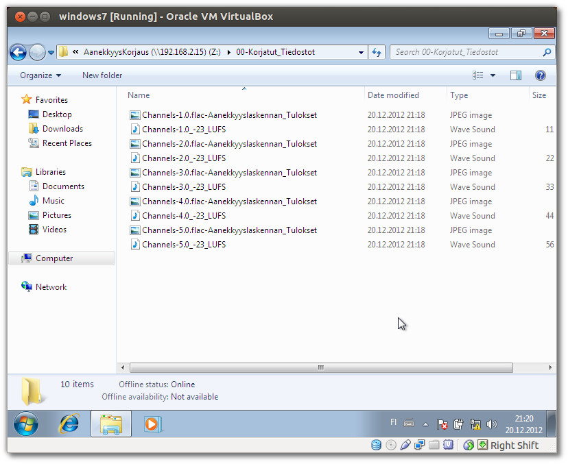
Task: Click the VirtualBox shared folders status icon
Action: 434,445
